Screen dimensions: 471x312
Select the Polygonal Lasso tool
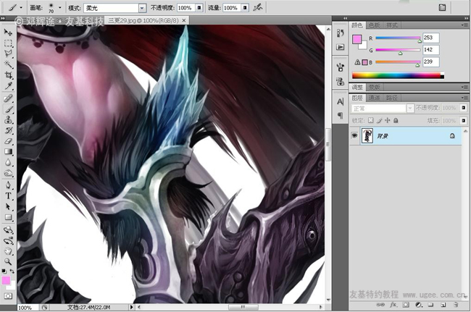click(x=8, y=54)
